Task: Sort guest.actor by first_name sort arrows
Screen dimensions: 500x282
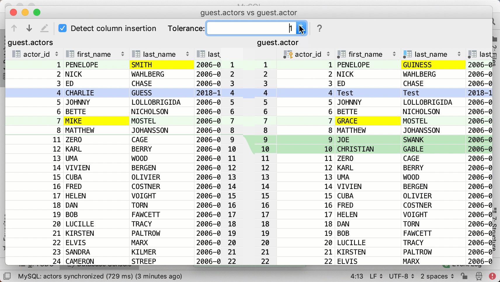Action: [394, 54]
